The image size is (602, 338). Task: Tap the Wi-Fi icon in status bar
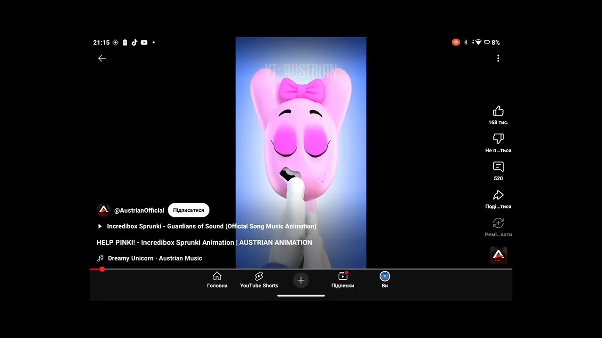tap(478, 42)
